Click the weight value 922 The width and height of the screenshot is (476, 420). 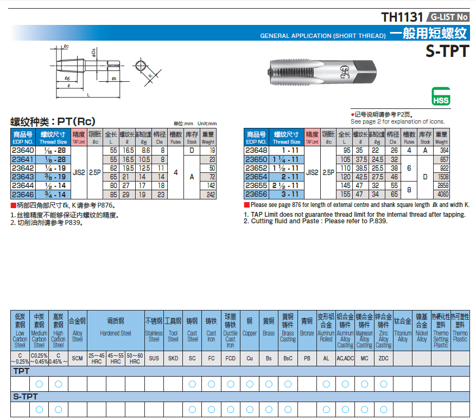(x=444, y=168)
